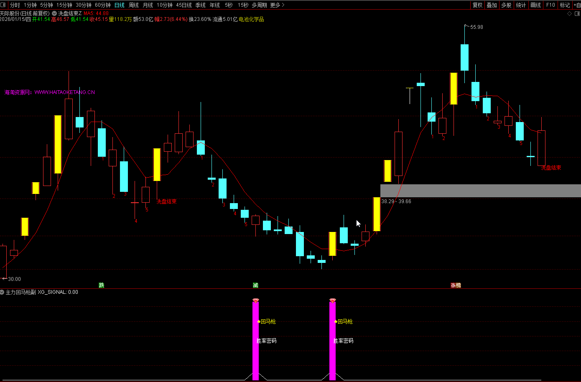Click the red gem icon atop first magenta bar

256,301
